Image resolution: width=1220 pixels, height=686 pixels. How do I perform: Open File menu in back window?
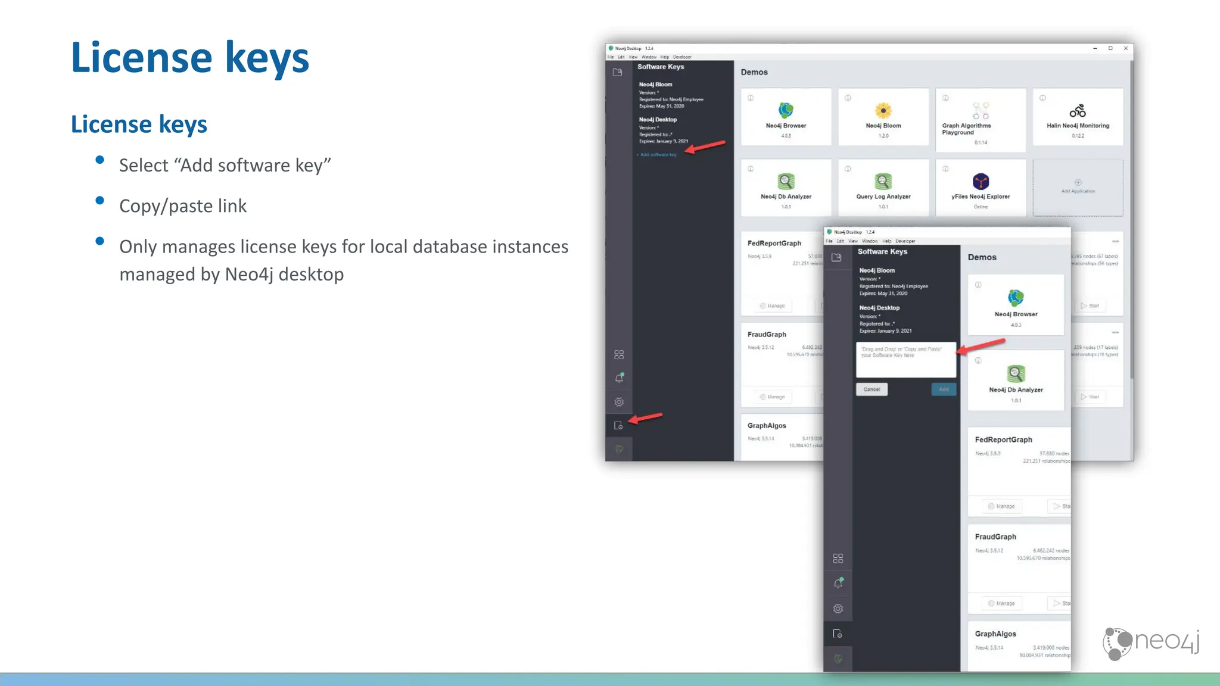[x=611, y=57]
